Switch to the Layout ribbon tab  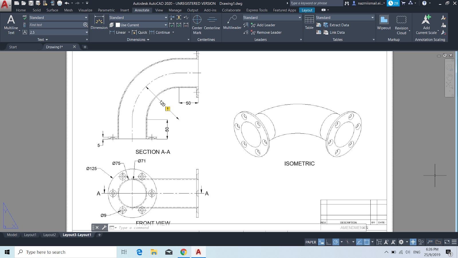(x=307, y=10)
